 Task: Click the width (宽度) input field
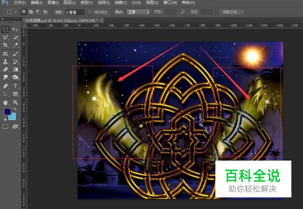[170, 12]
